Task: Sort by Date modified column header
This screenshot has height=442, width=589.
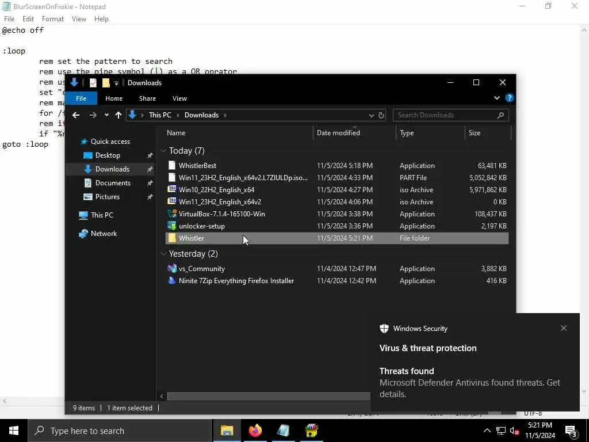Action: 354,133
